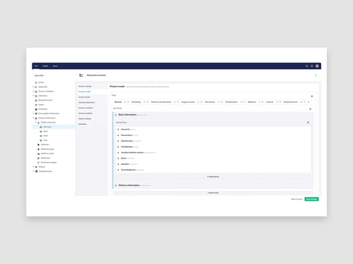
Task: Click the Attribute groups icon in the sidebar
Action: click(39, 149)
